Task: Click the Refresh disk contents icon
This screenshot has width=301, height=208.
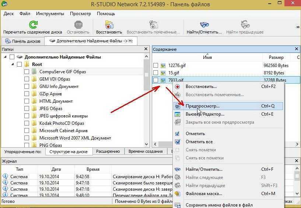Action: [33, 25]
